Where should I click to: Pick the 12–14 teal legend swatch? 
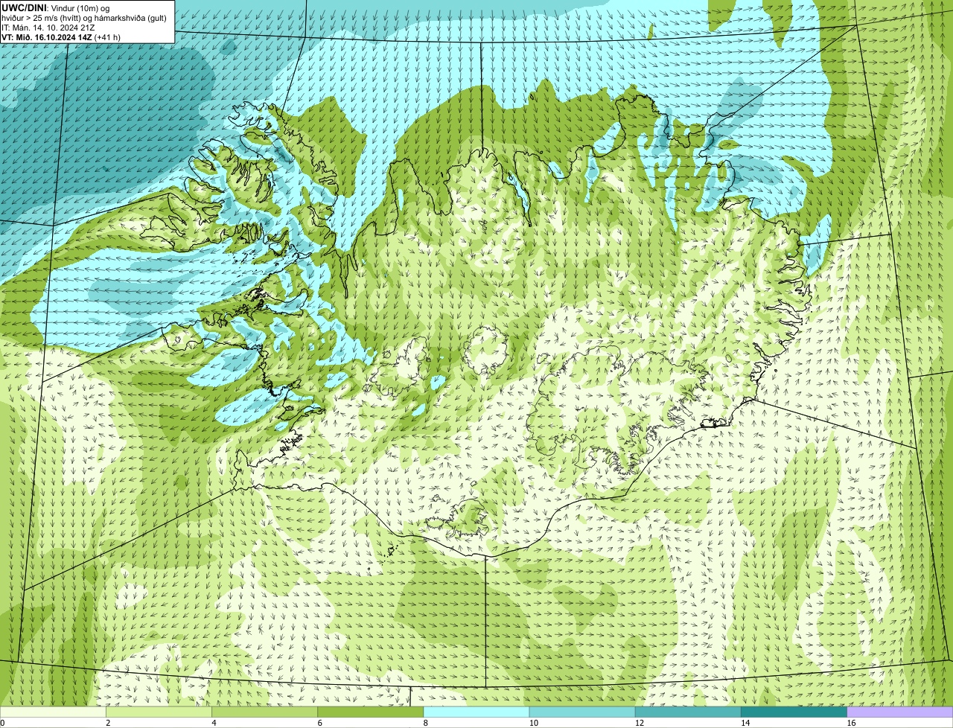pos(688,712)
